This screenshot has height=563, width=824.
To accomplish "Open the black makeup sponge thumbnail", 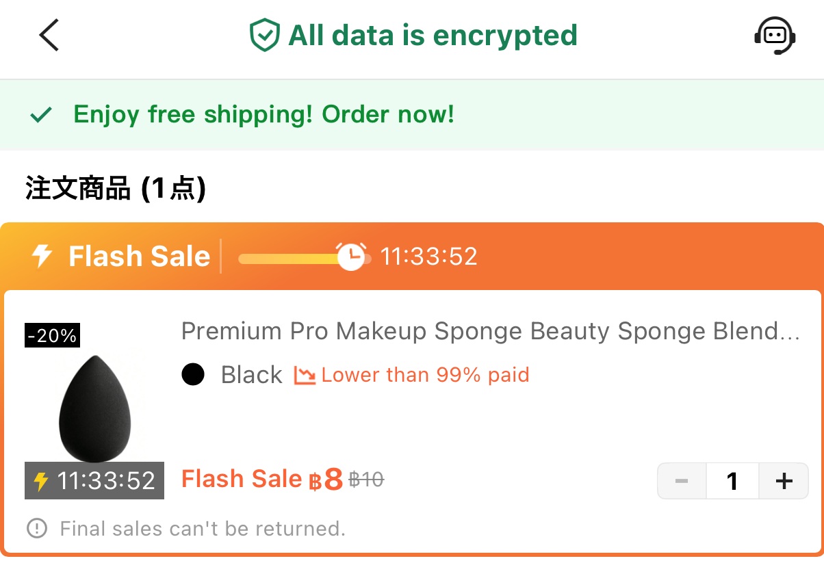I will [x=94, y=409].
